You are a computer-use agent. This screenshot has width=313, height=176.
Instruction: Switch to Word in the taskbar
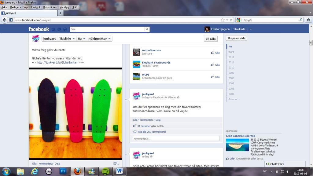120,171
